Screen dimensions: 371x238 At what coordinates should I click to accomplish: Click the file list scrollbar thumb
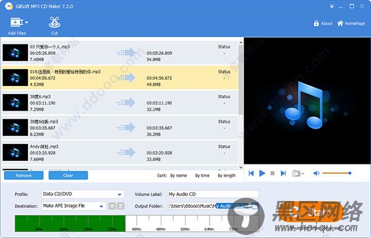241,80
